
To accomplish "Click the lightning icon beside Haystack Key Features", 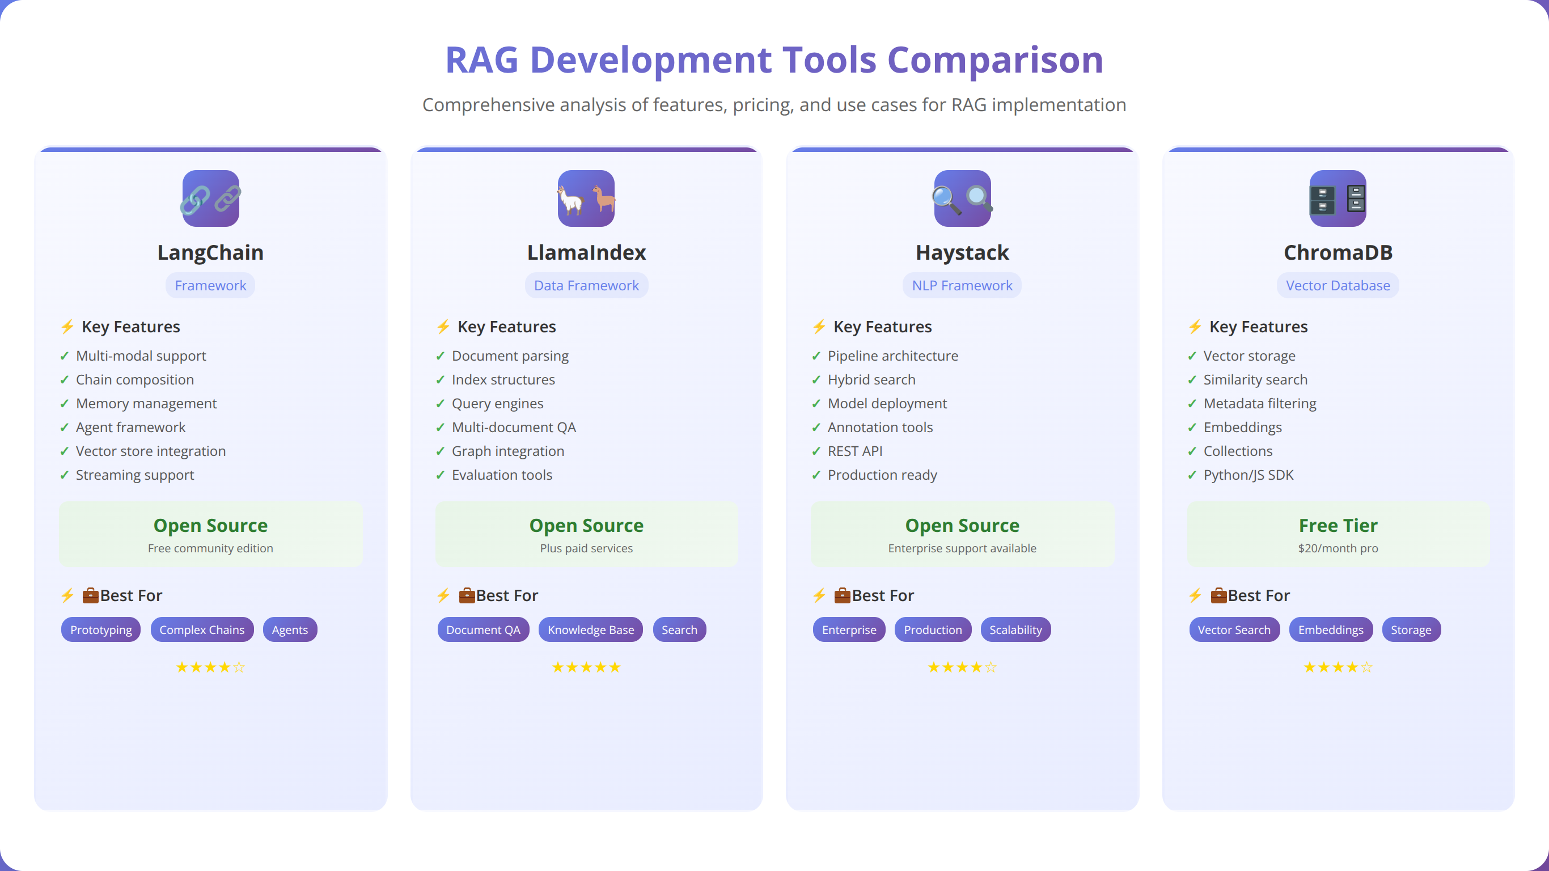I will coord(819,327).
